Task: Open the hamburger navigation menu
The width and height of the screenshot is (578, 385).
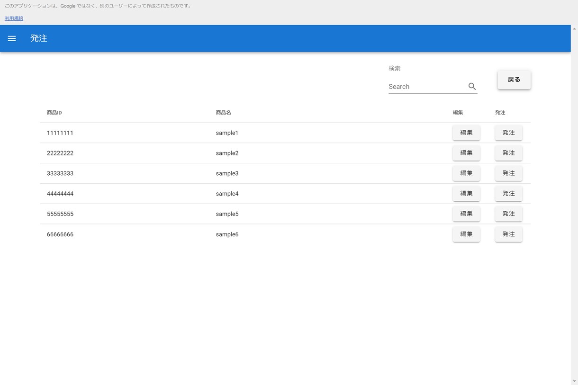Action: [12, 38]
